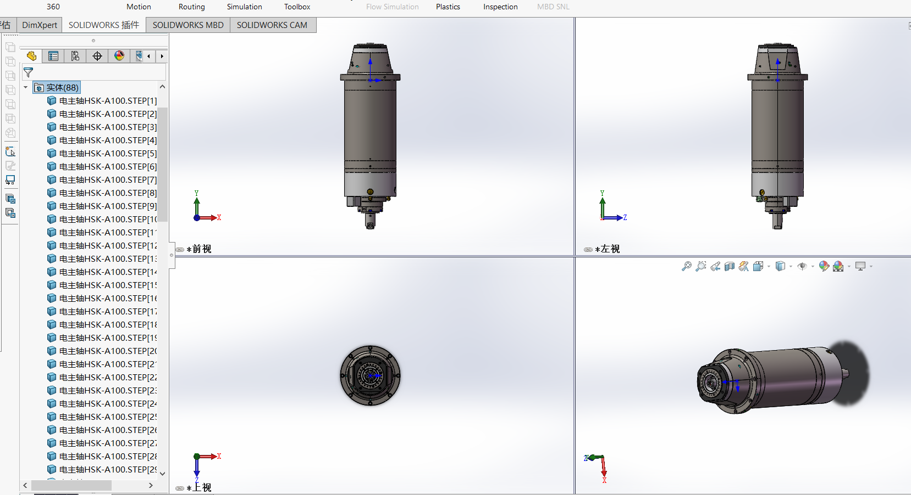Activate the Zoom to Area tool
The image size is (911, 495).
[701, 266]
